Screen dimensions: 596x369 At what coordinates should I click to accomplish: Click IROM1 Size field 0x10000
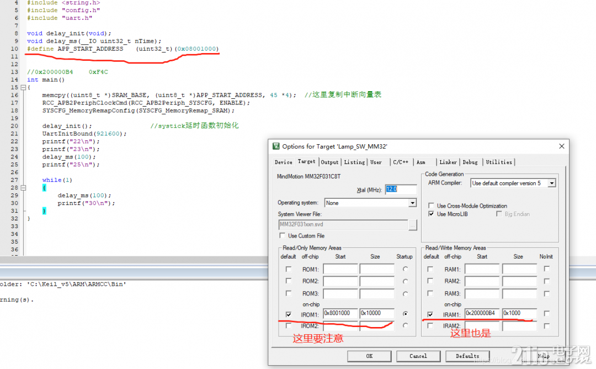[377, 313]
